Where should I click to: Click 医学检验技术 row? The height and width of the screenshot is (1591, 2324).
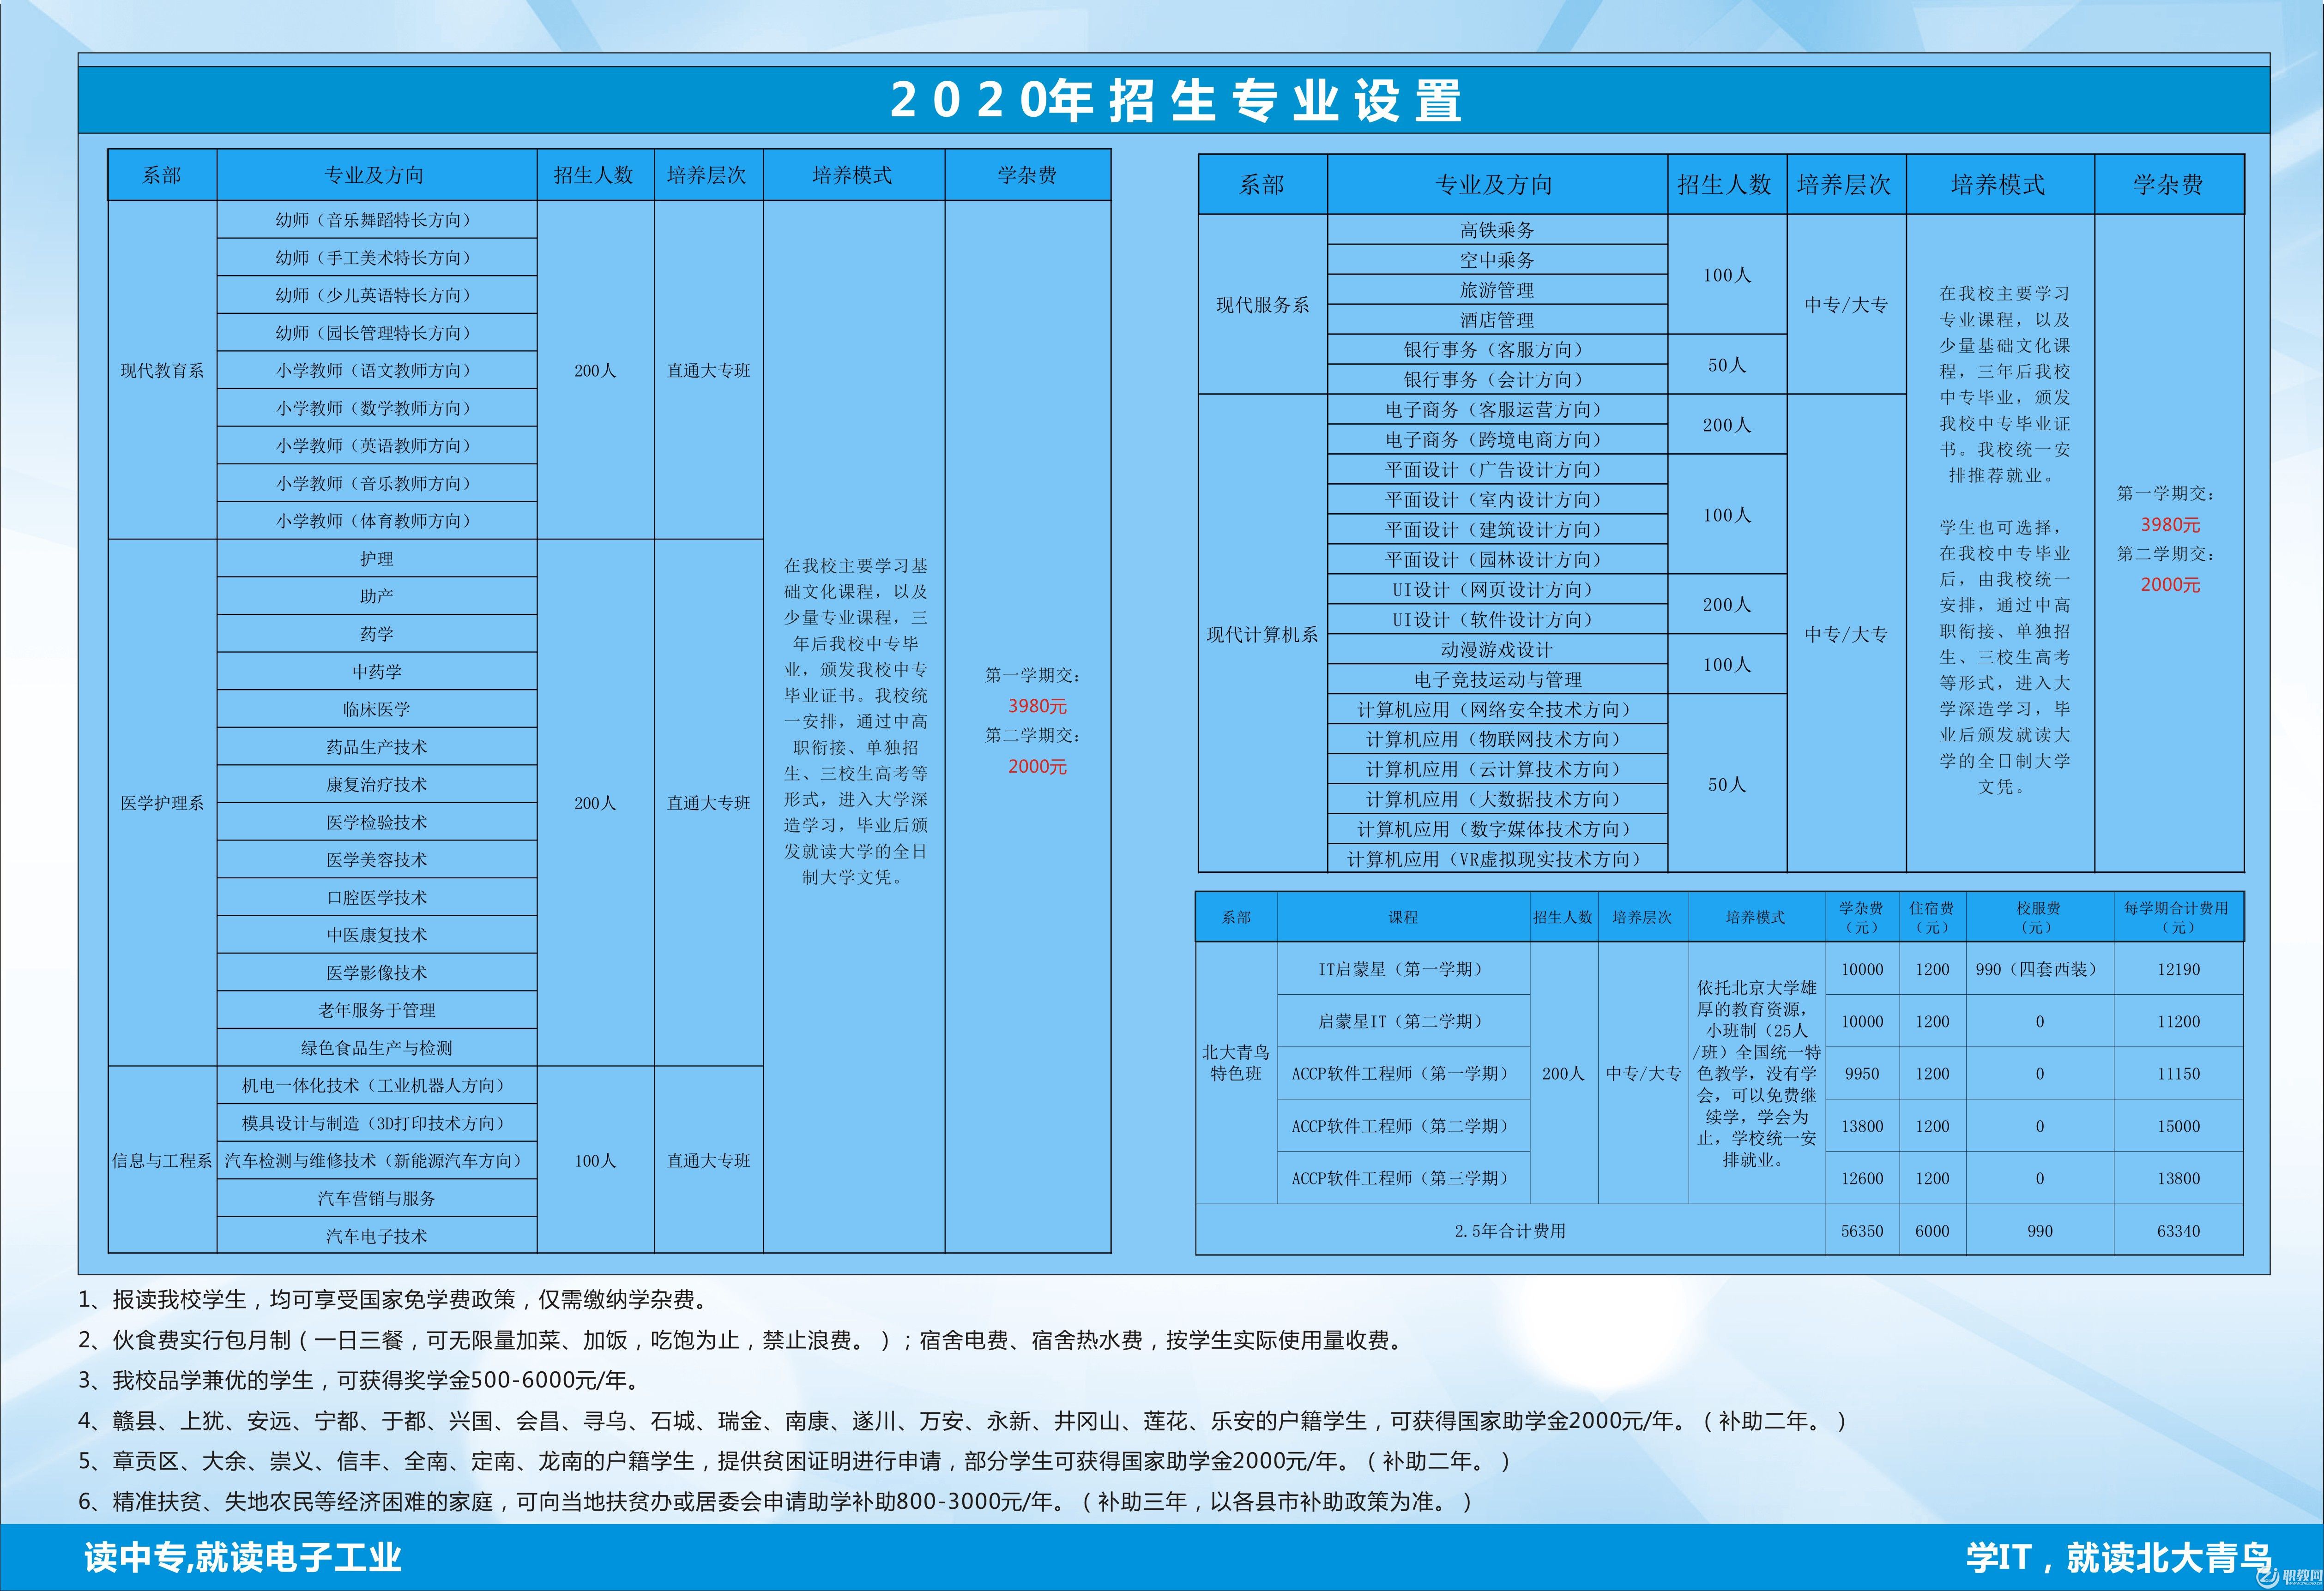click(x=377, y=822)
